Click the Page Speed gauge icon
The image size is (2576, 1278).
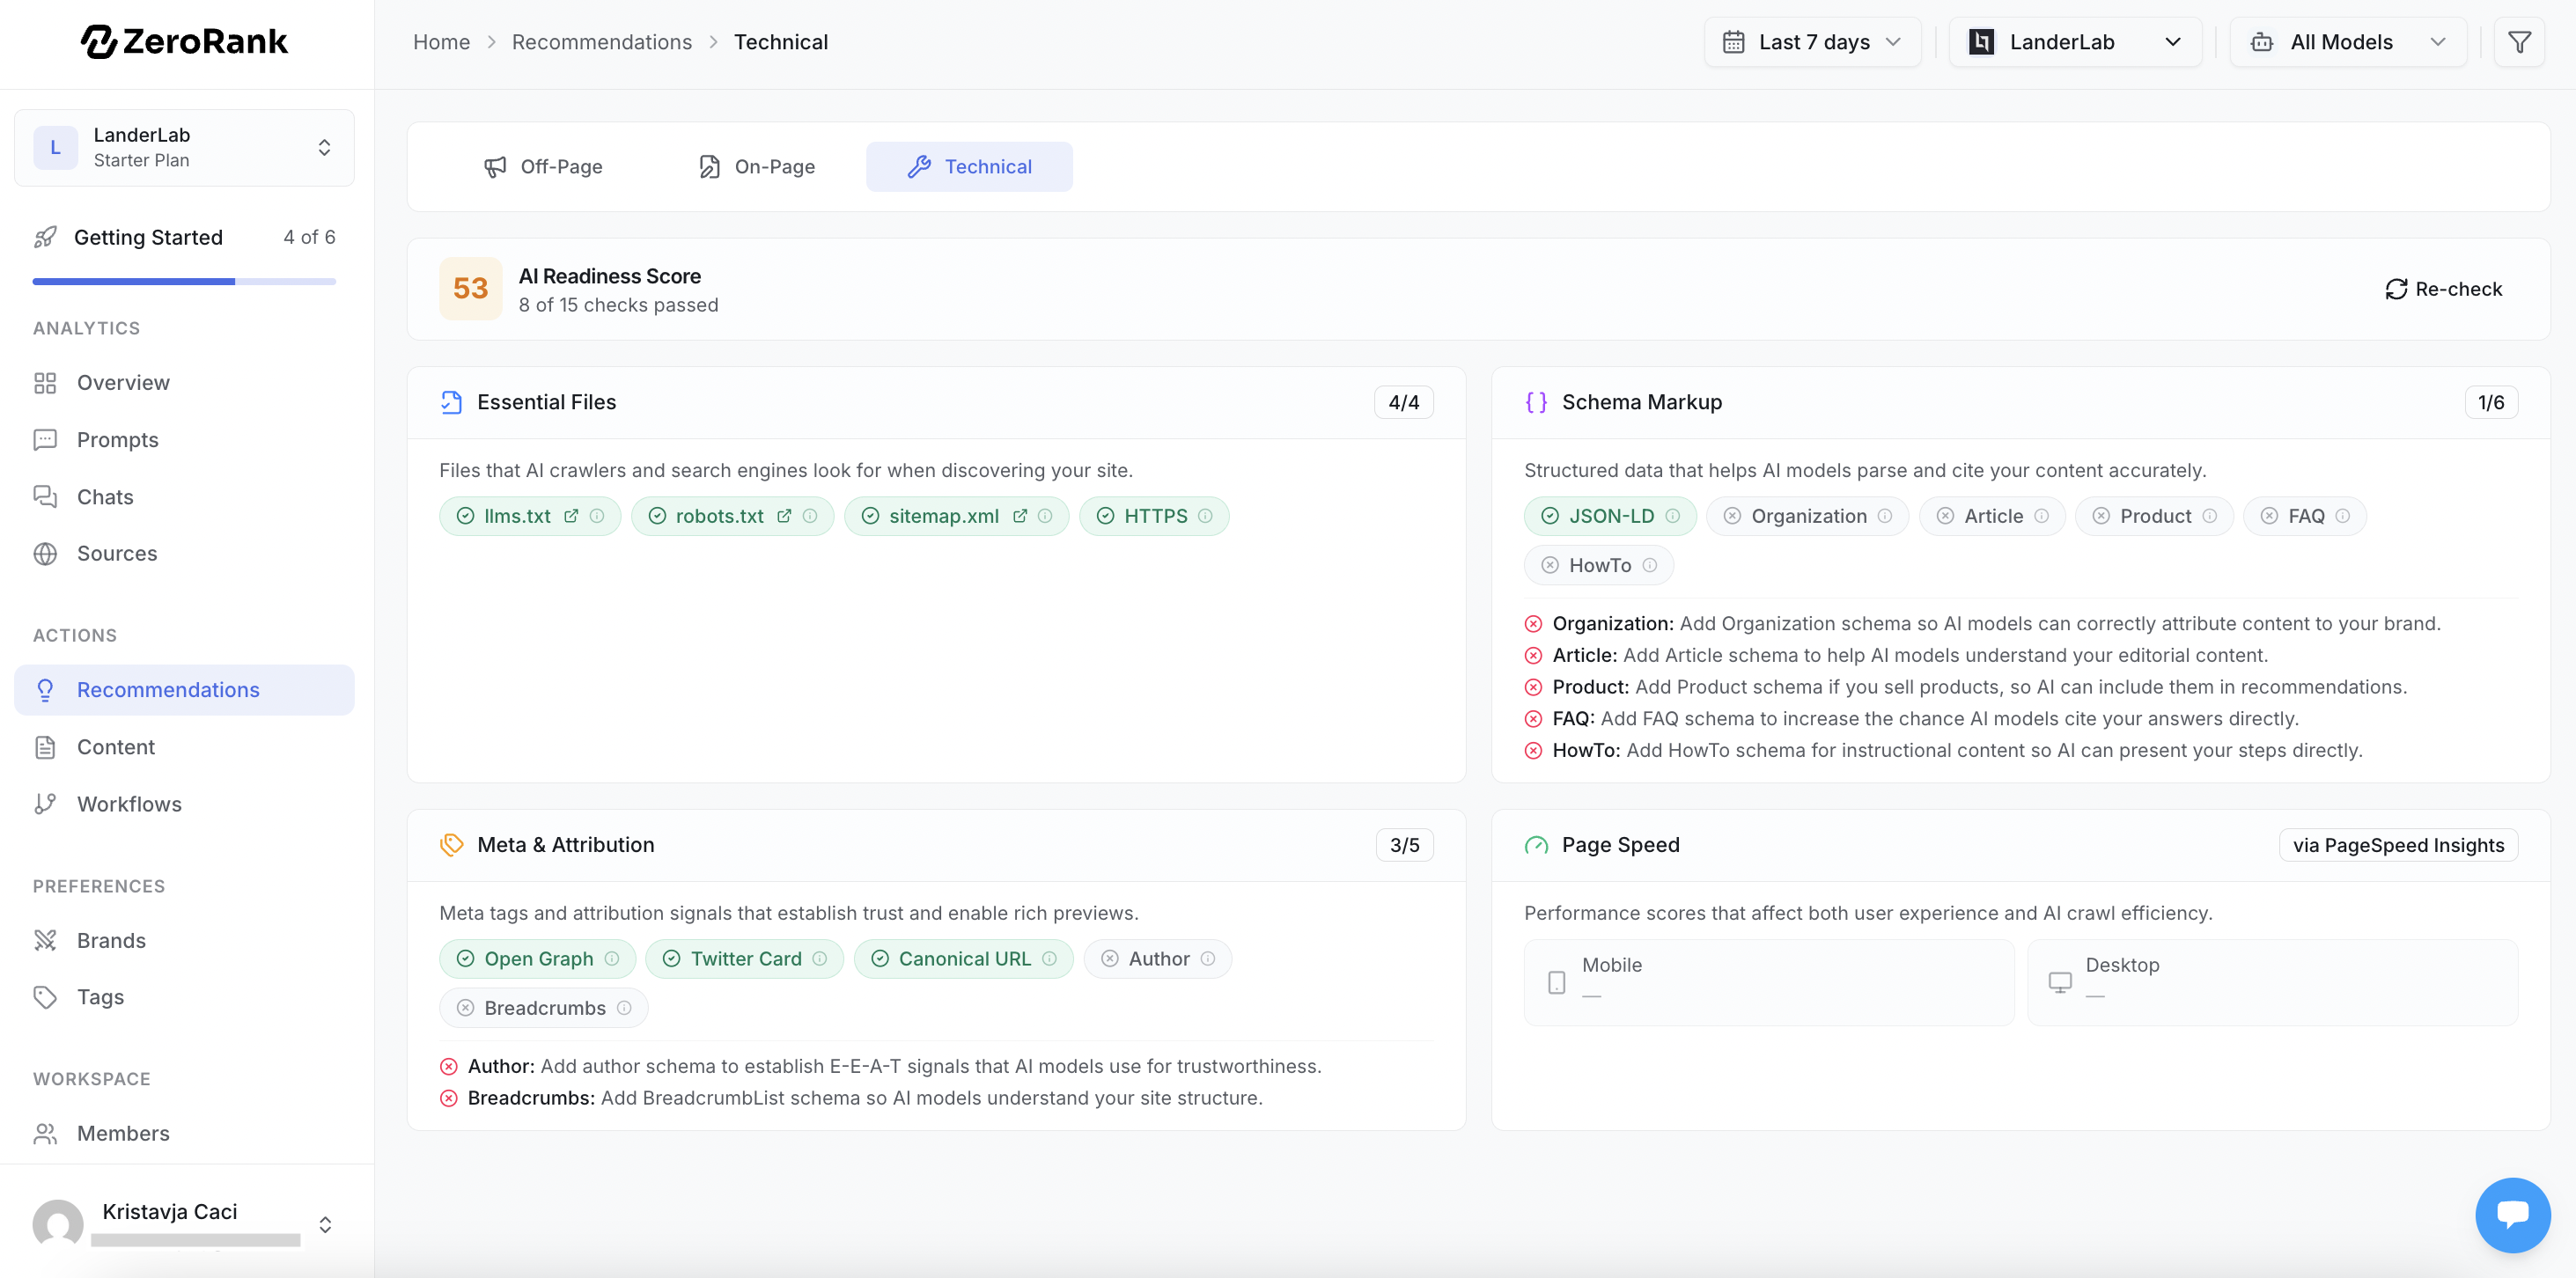pos(1536,845)
